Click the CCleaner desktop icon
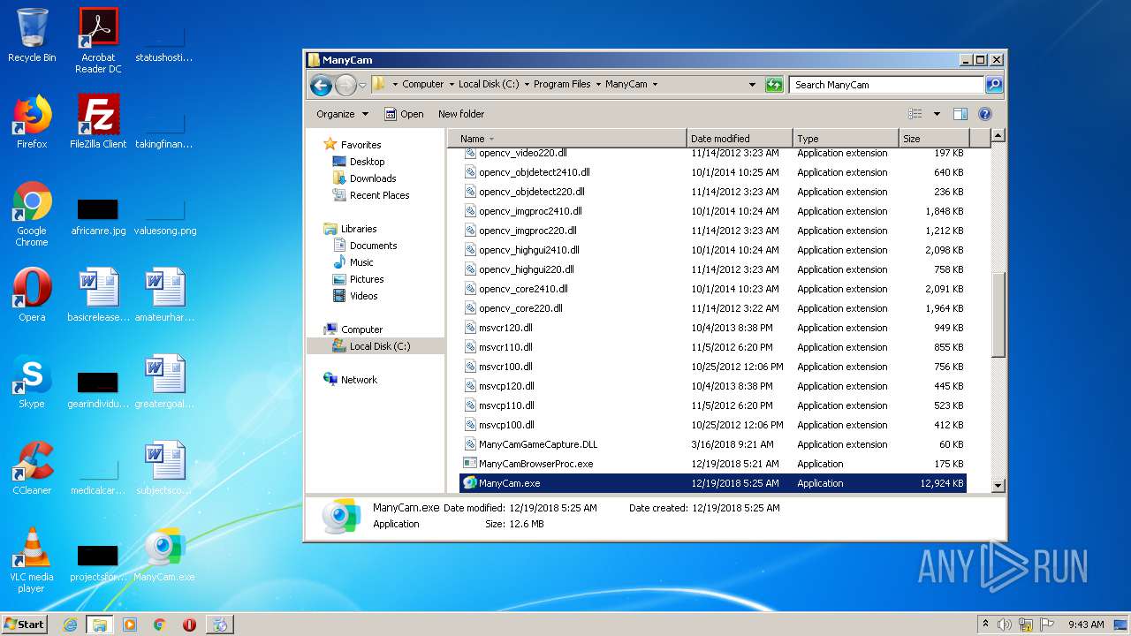The height and width of the screenshot is (636, 1131). click(32, 468)
